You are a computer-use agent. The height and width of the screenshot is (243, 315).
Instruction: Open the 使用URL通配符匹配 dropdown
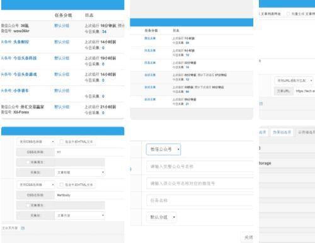pos(294,80)
